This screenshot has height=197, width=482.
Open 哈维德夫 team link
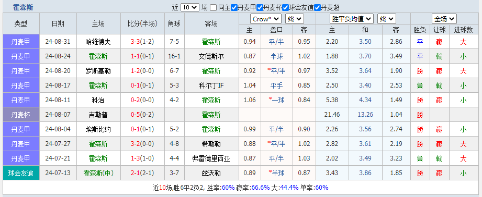98,42
